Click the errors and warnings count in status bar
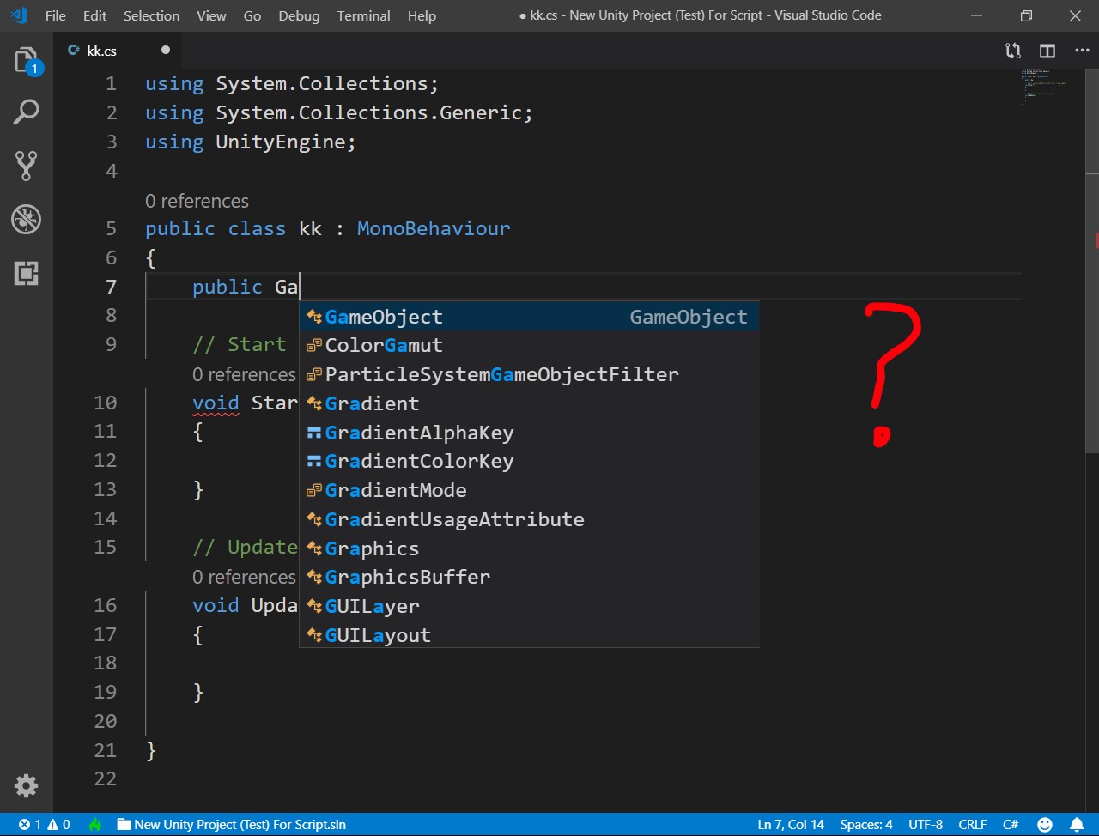1099x836 pixels. [45, 825]
